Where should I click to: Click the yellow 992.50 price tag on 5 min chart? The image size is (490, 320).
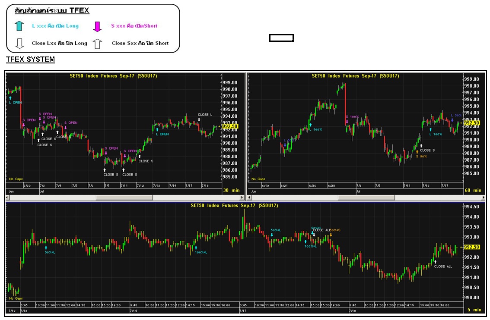click(471, 247)
